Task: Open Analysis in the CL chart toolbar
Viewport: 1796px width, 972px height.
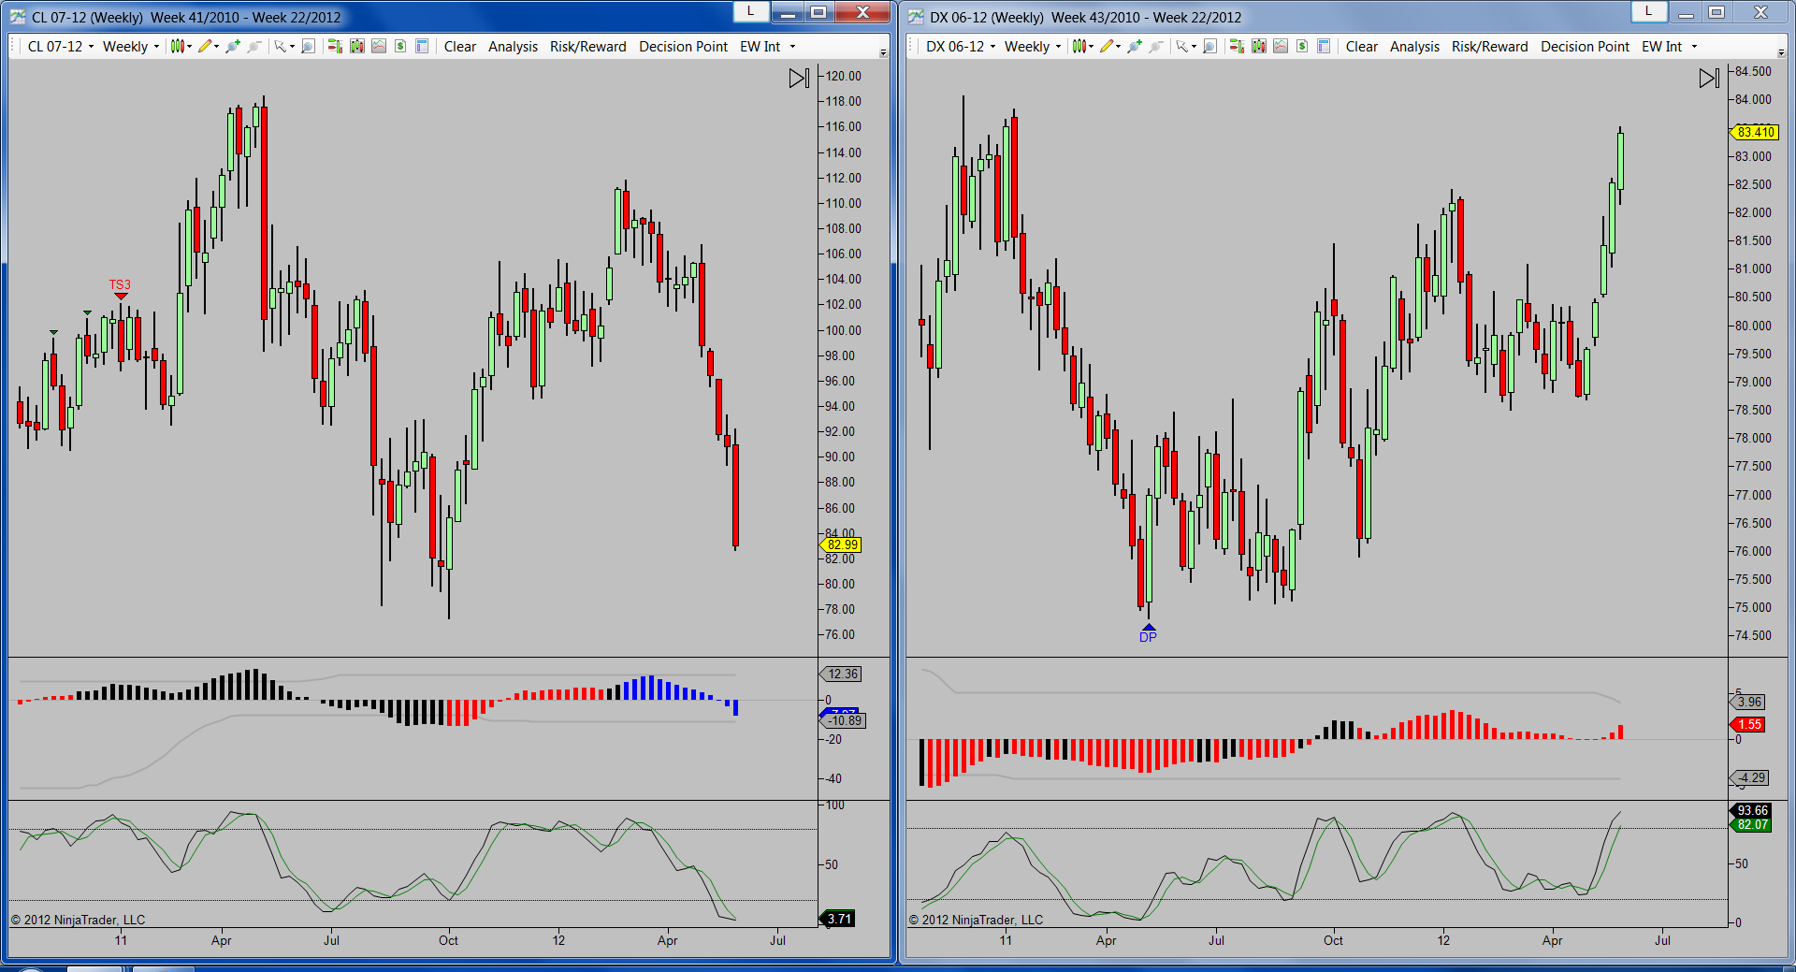Action: pyautogui.click(x=513, y=47)
